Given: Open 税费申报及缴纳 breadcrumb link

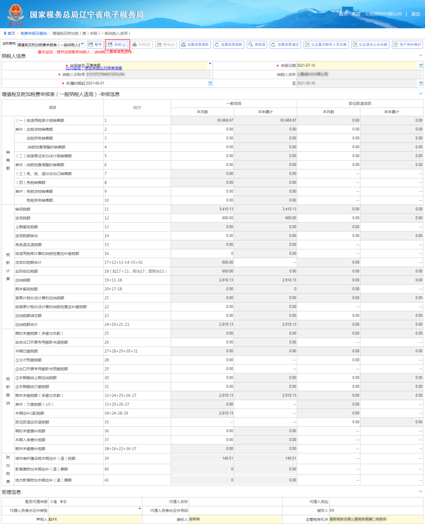Looking at the screenshot, I should (34, 33).
